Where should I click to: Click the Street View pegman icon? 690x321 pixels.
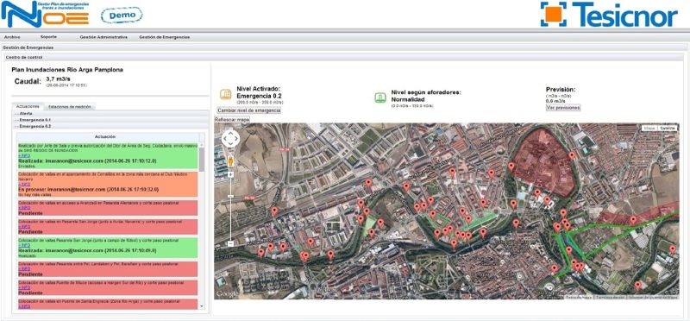click(230, 161)
